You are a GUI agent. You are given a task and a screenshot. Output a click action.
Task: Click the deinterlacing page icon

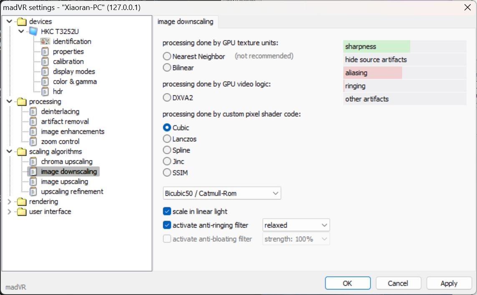click(33, 112)
